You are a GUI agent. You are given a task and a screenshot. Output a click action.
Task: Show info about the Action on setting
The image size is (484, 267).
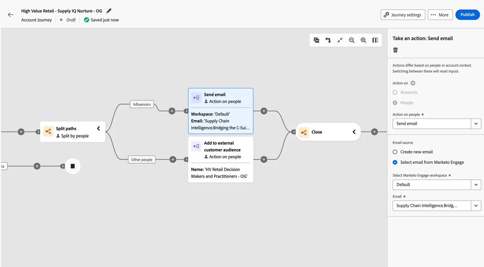[x=413, y=83]
